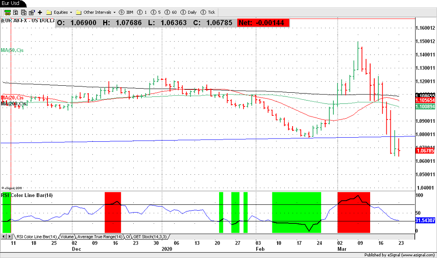
Task: Click the eSignal published link text
Action: [399, 255]
